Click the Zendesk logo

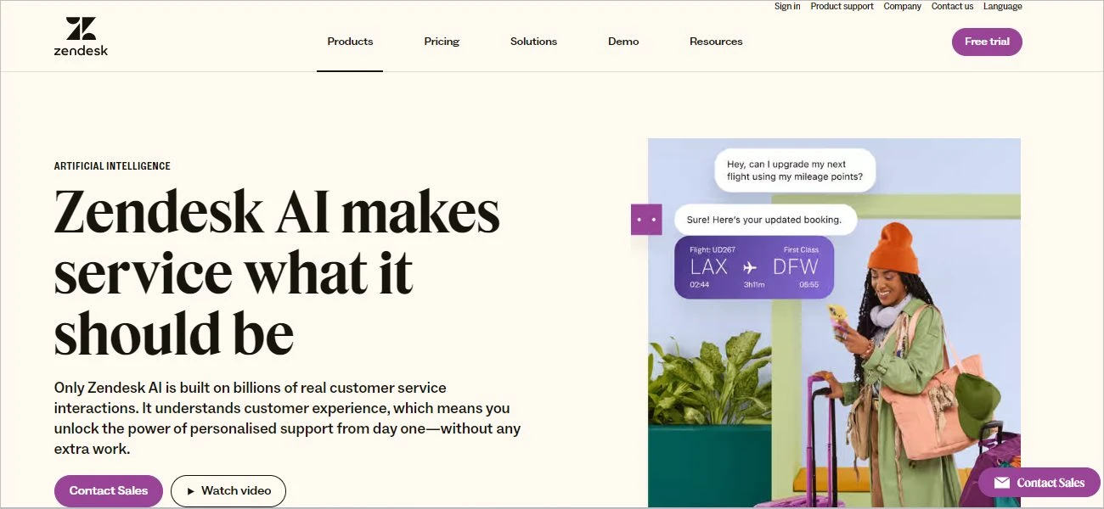81,36
